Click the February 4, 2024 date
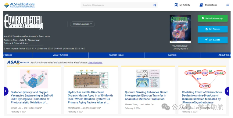The width and height of the screenshot is (233, 118). 18,112
